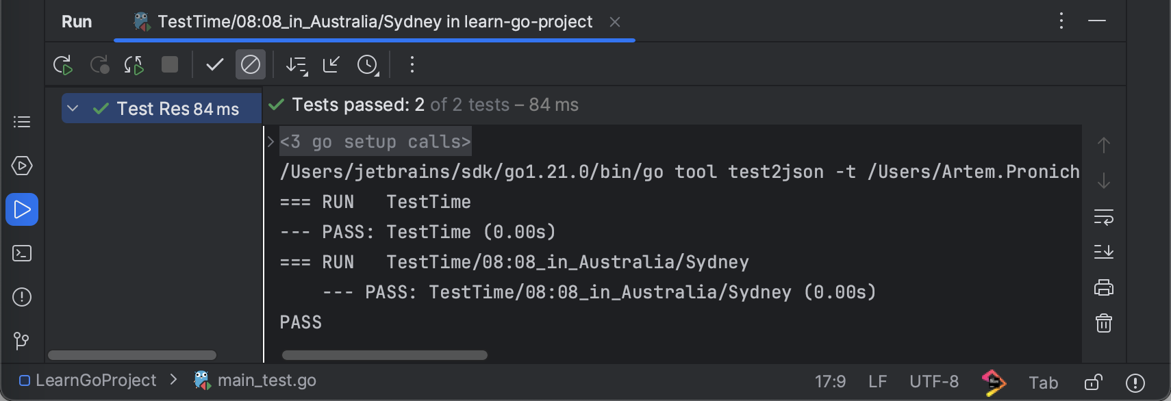Image resolution: width=1171 pixels, height=401 pixels.
Task: Open the Terminal tool window
Action: tap(22, 253)
